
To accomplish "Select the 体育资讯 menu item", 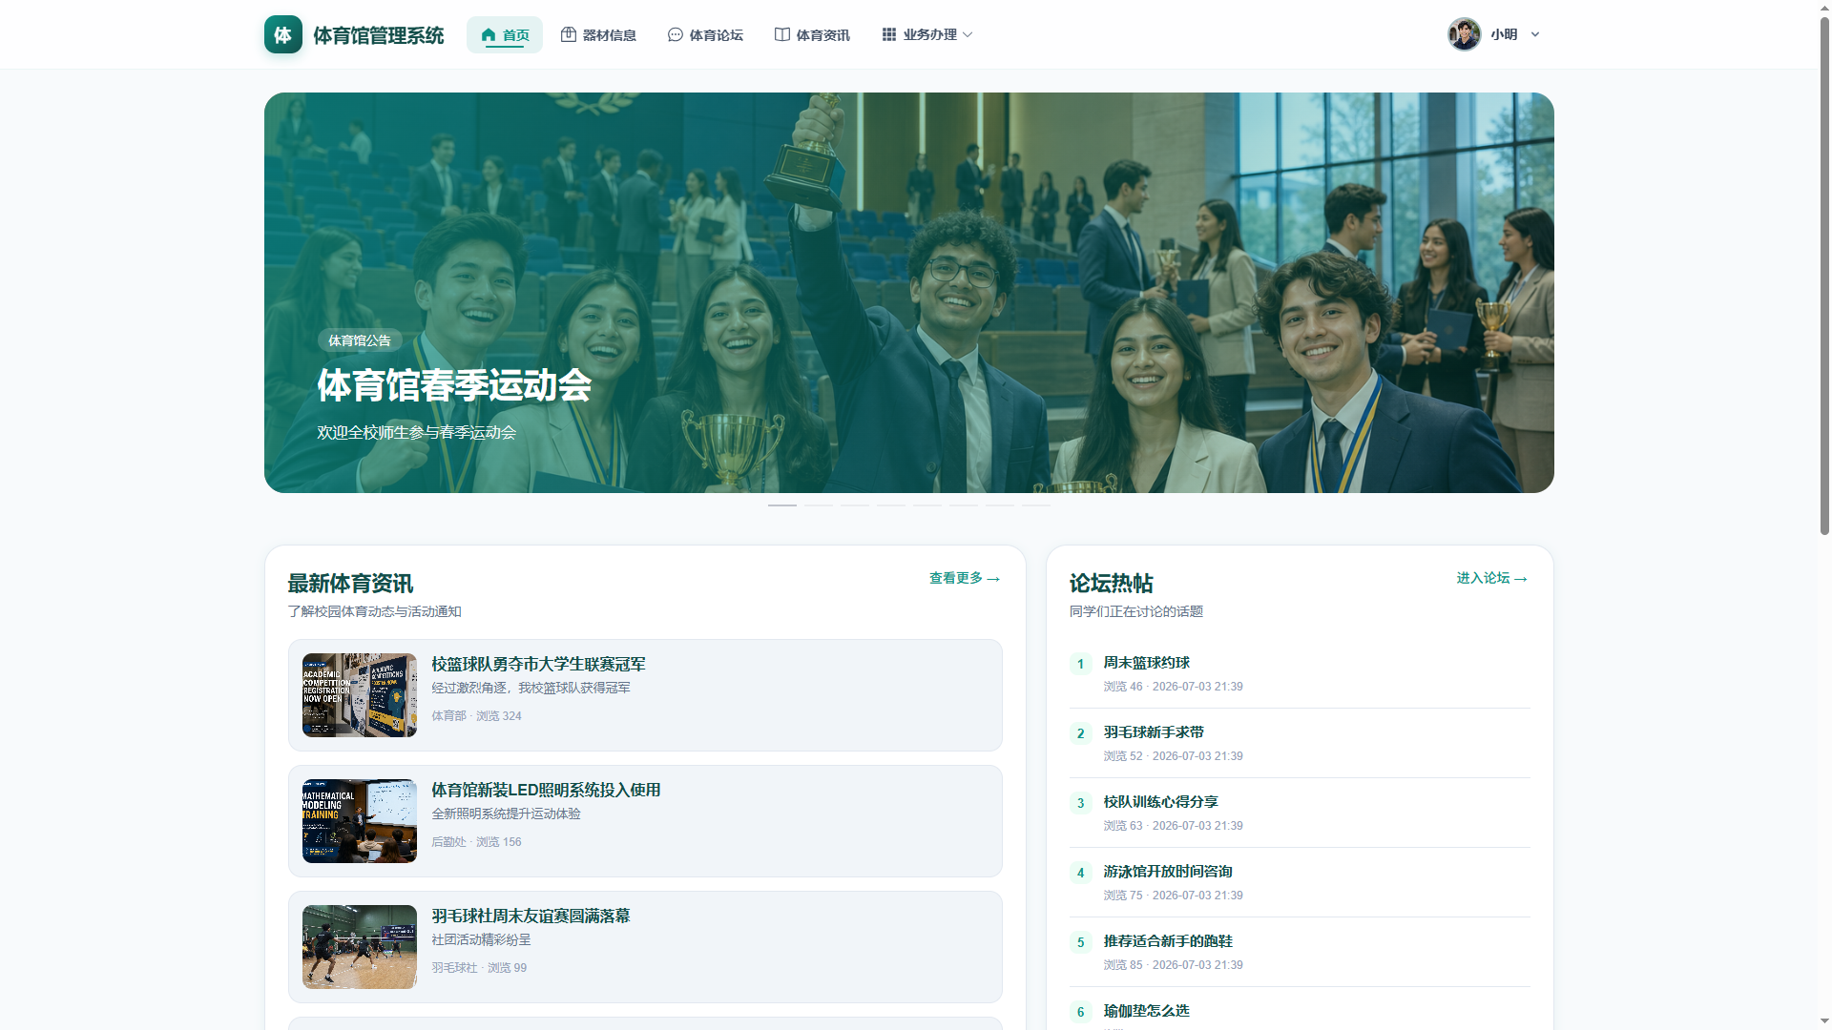I will click(812, 35).
